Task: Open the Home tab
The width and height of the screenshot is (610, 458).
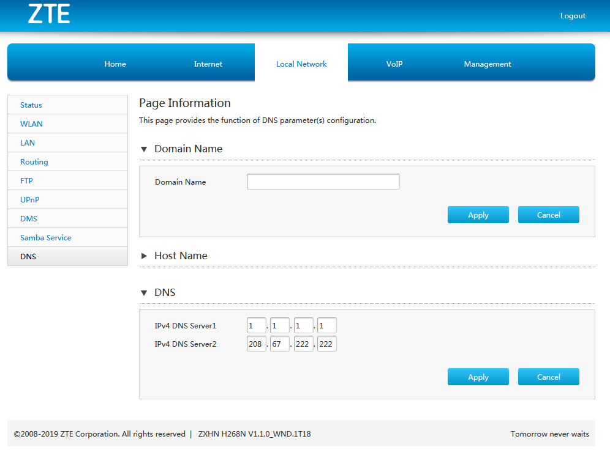Action: point(115,64)
